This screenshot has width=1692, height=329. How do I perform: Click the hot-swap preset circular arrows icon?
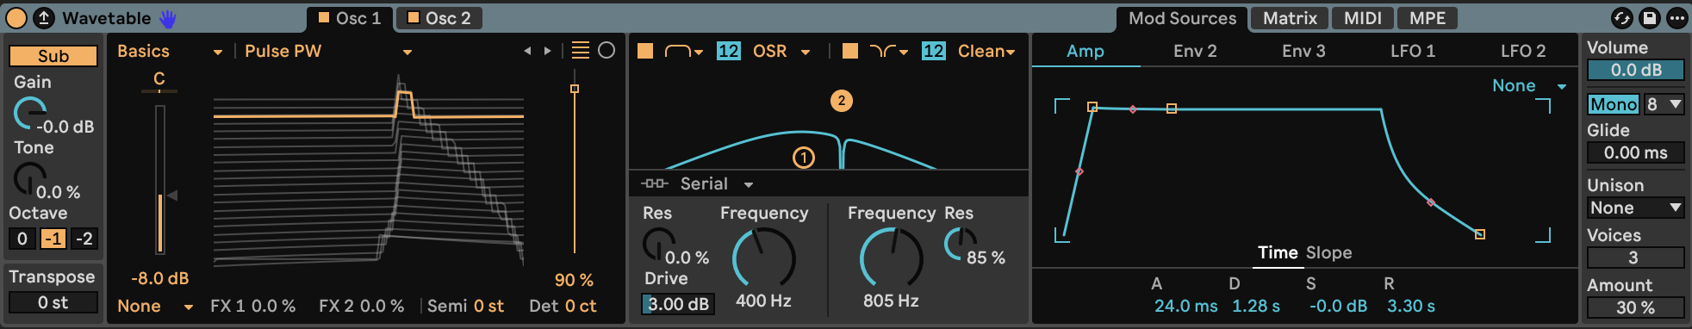pos(1621,18)
